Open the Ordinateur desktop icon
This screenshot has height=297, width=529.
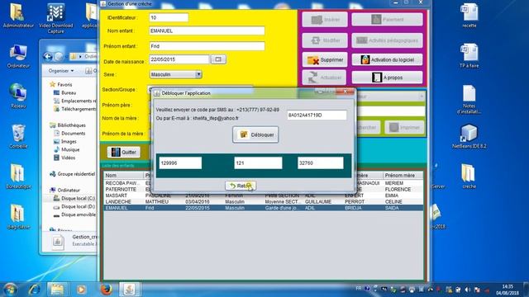tap(18, 56)
